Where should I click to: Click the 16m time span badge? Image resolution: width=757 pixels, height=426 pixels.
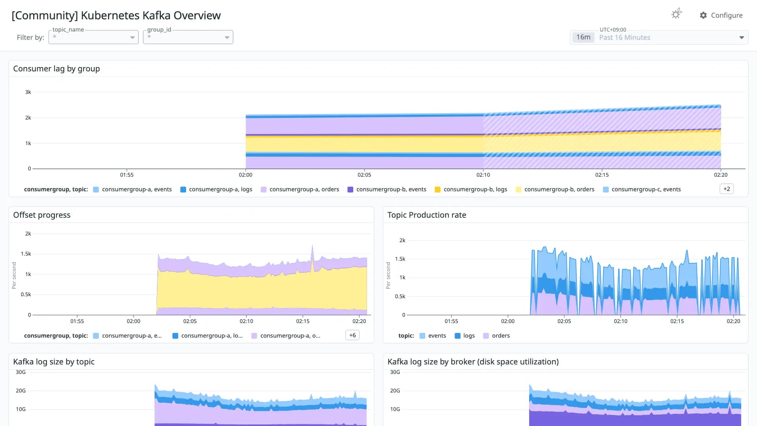(x=583, y=37)
